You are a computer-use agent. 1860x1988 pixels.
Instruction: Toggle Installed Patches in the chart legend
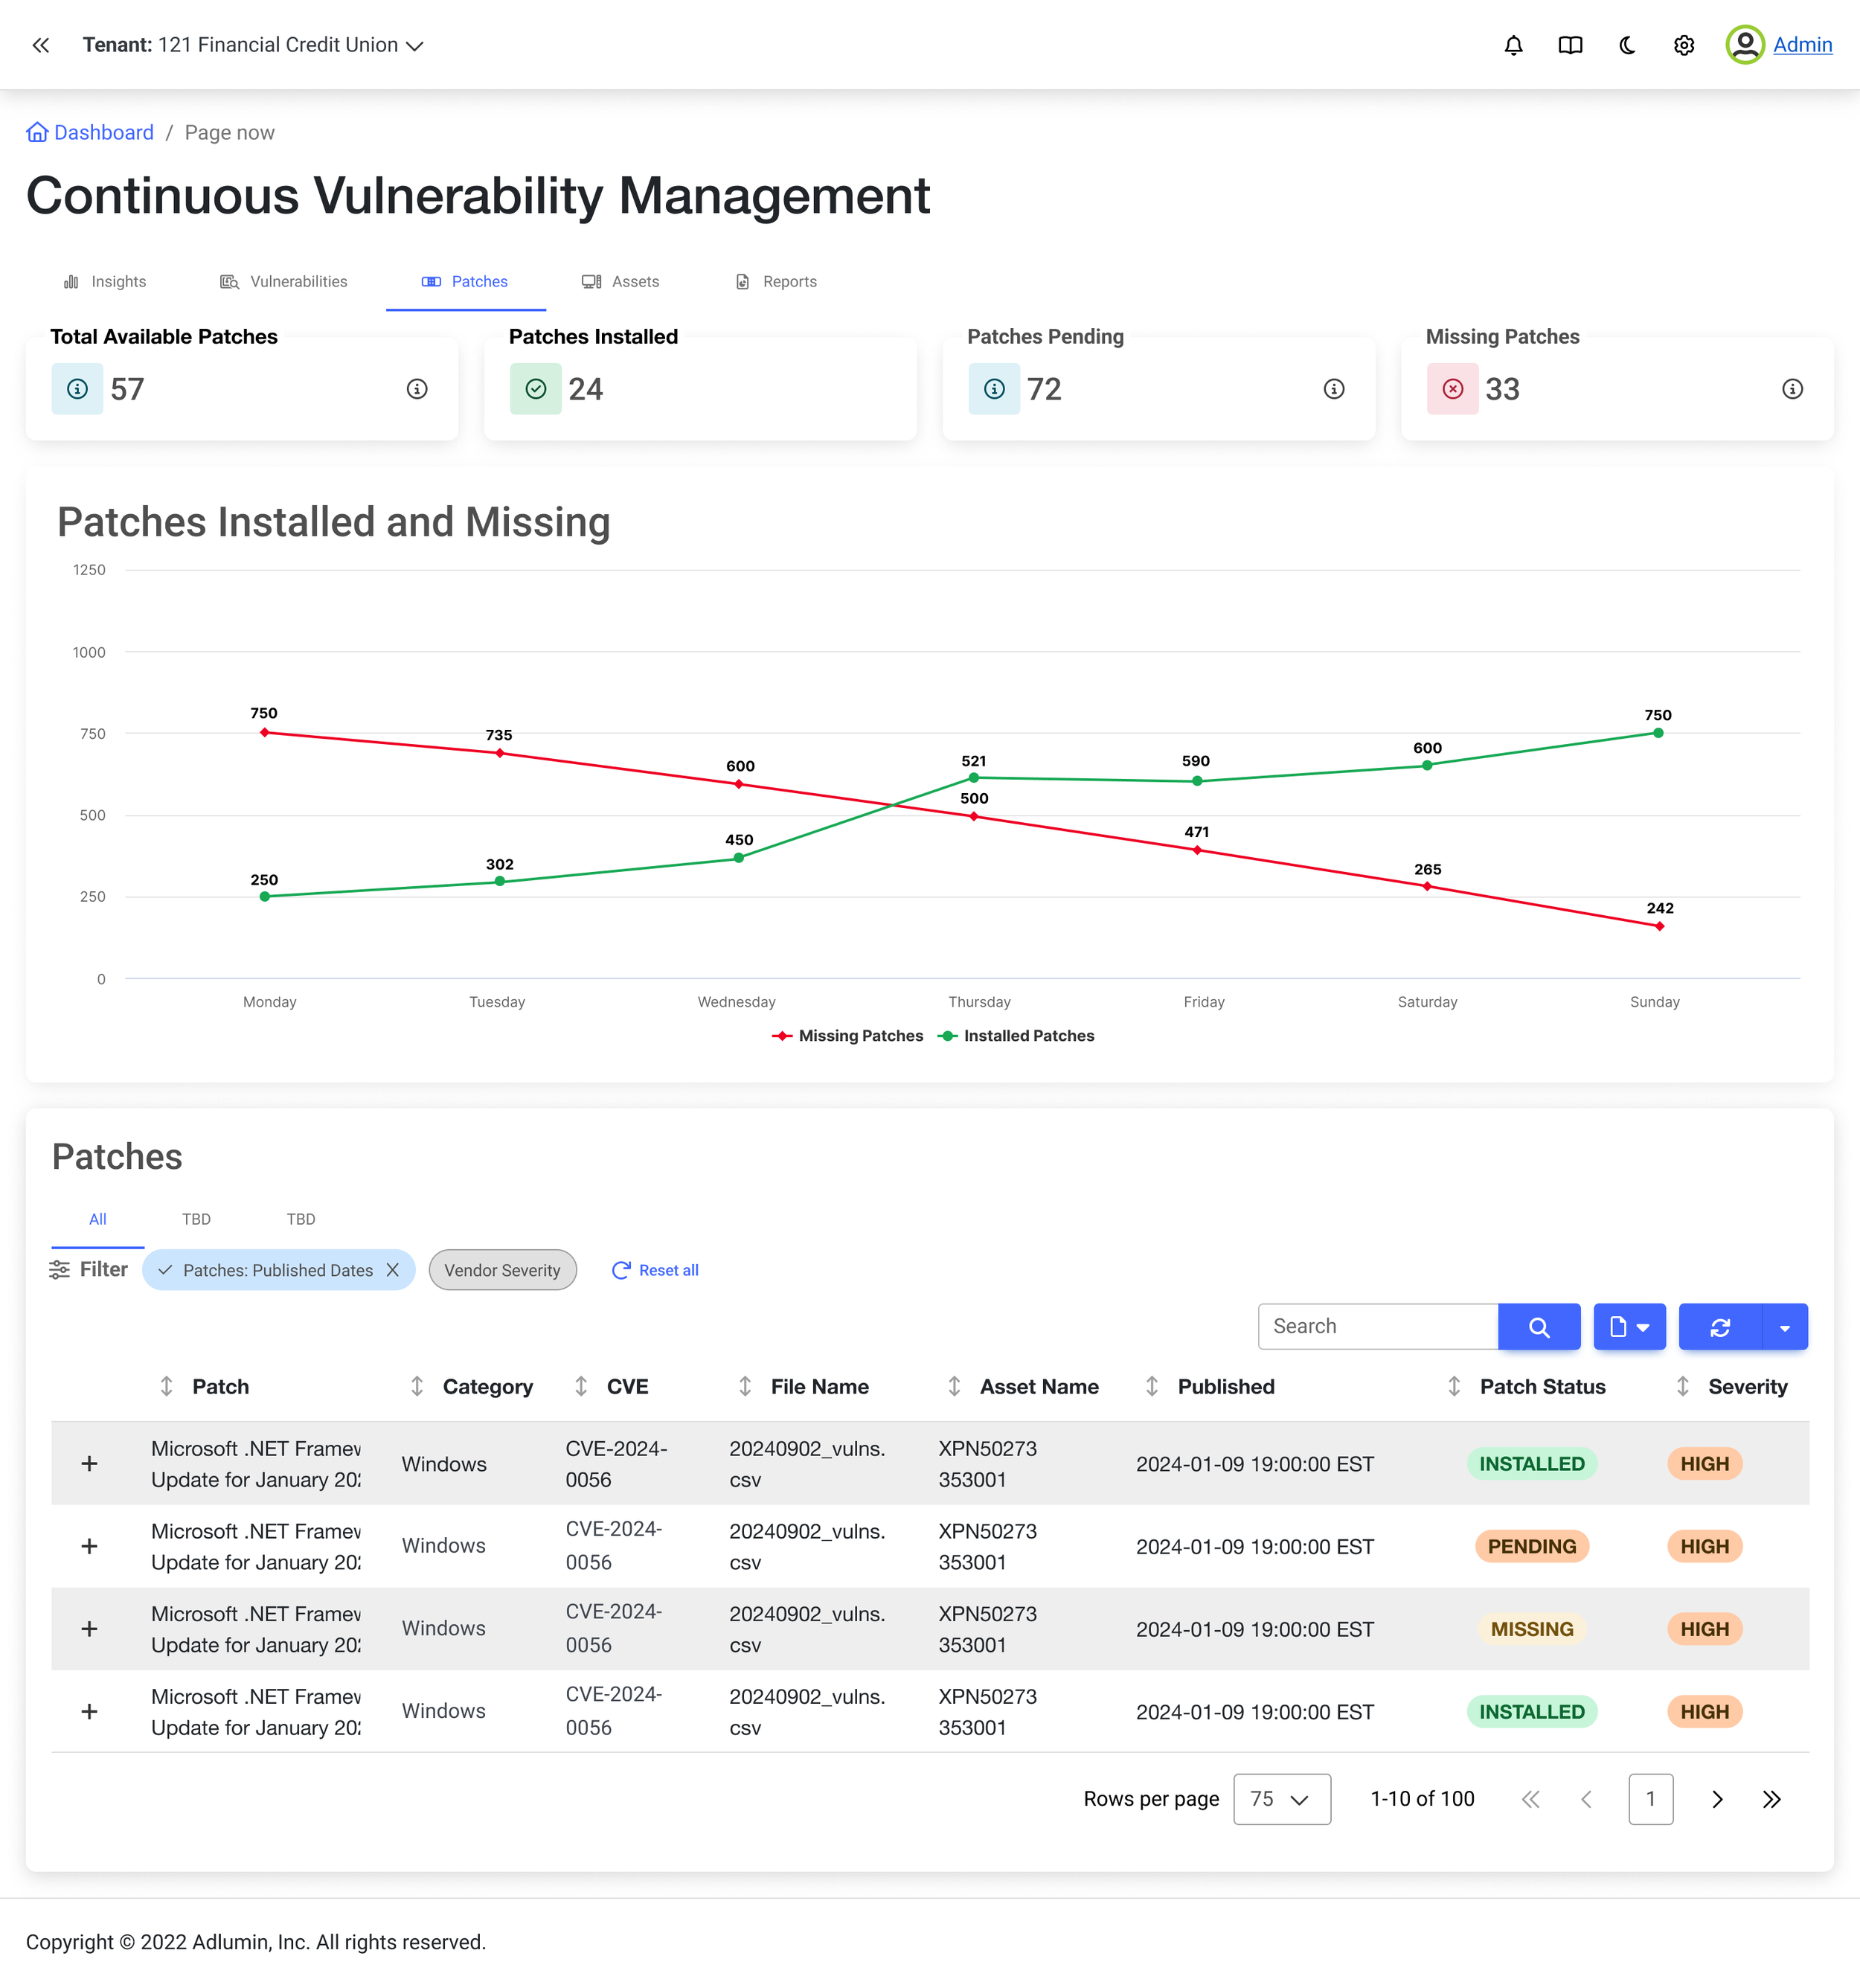(1016, 1035)
